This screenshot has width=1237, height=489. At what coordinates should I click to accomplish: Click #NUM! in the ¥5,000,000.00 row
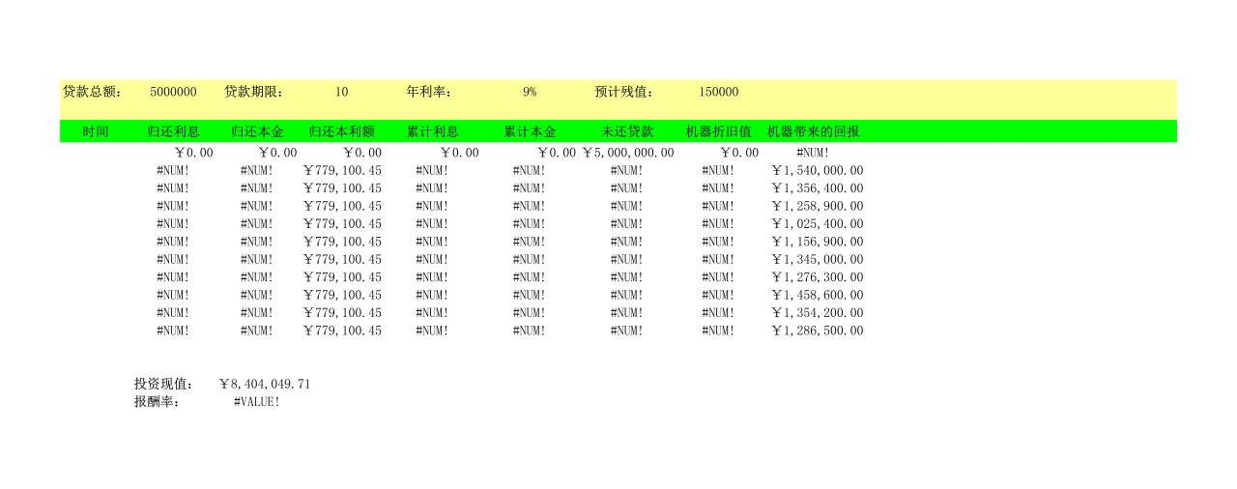point(813,153)
